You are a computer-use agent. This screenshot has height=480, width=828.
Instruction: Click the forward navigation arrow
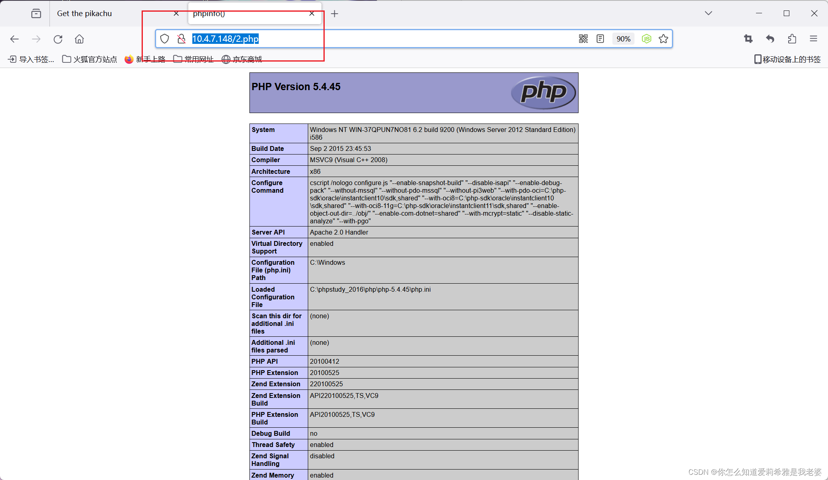[36, 39]
